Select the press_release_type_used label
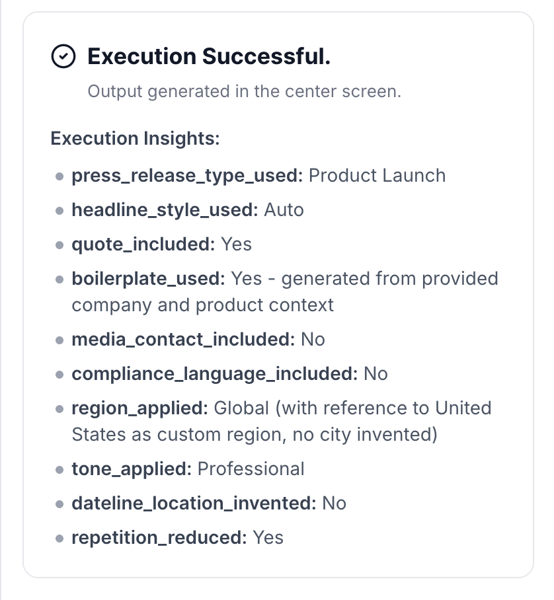Viewport: 554px width, 600px height. [x=187, y=176]
